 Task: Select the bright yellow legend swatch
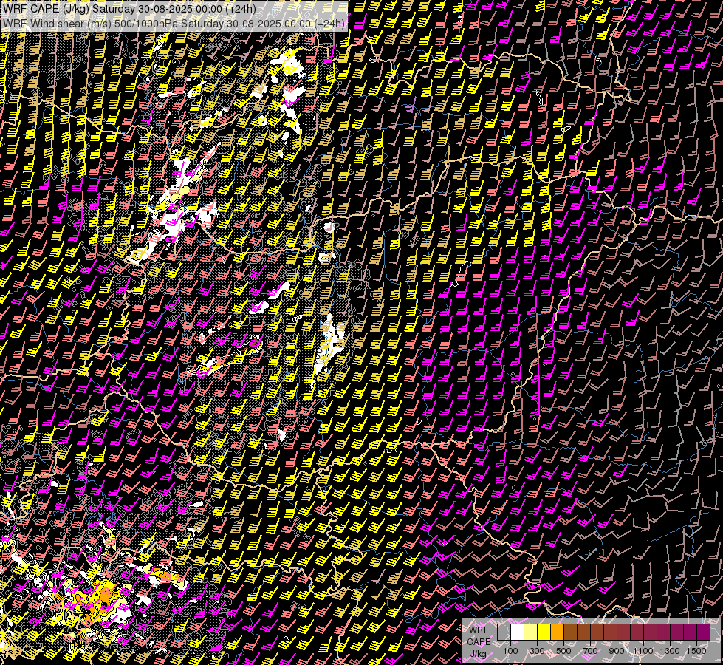pos(544,632)
